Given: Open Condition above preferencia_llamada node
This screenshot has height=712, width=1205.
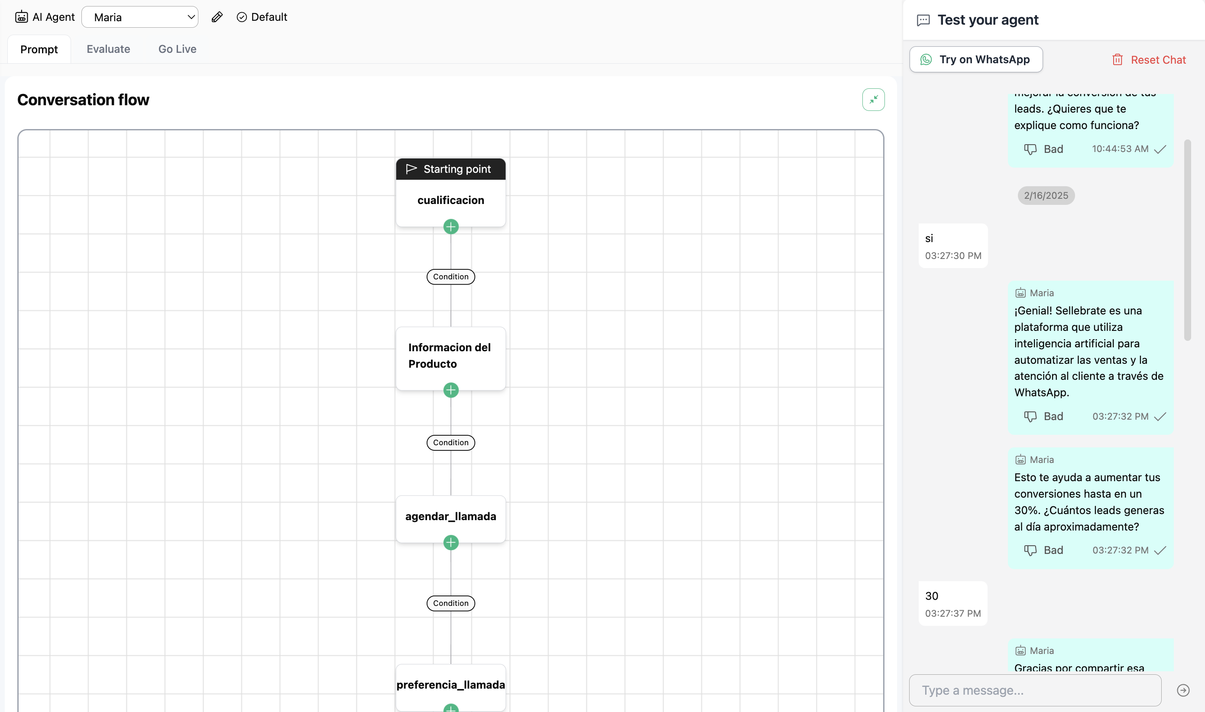Looking at the screenshot, I should [x=450, y=603].
